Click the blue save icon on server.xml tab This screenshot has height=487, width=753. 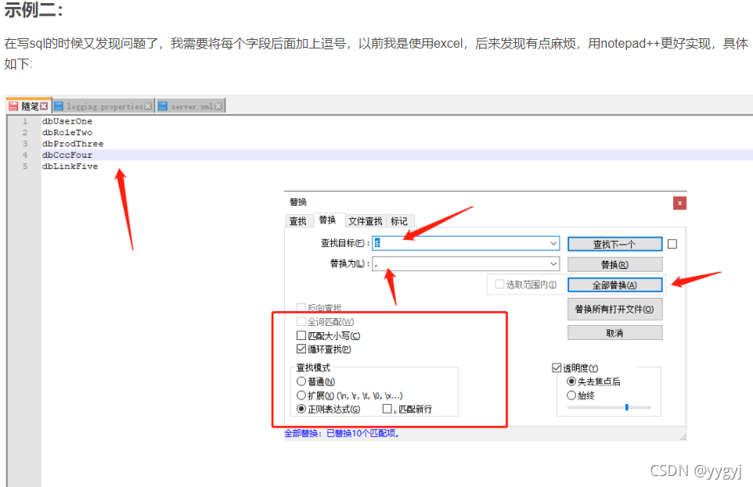coord(163,106)
